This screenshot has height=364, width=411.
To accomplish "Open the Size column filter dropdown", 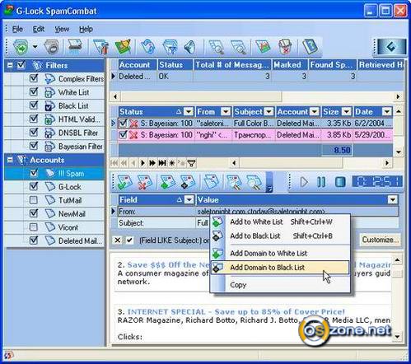I will 347,112.
